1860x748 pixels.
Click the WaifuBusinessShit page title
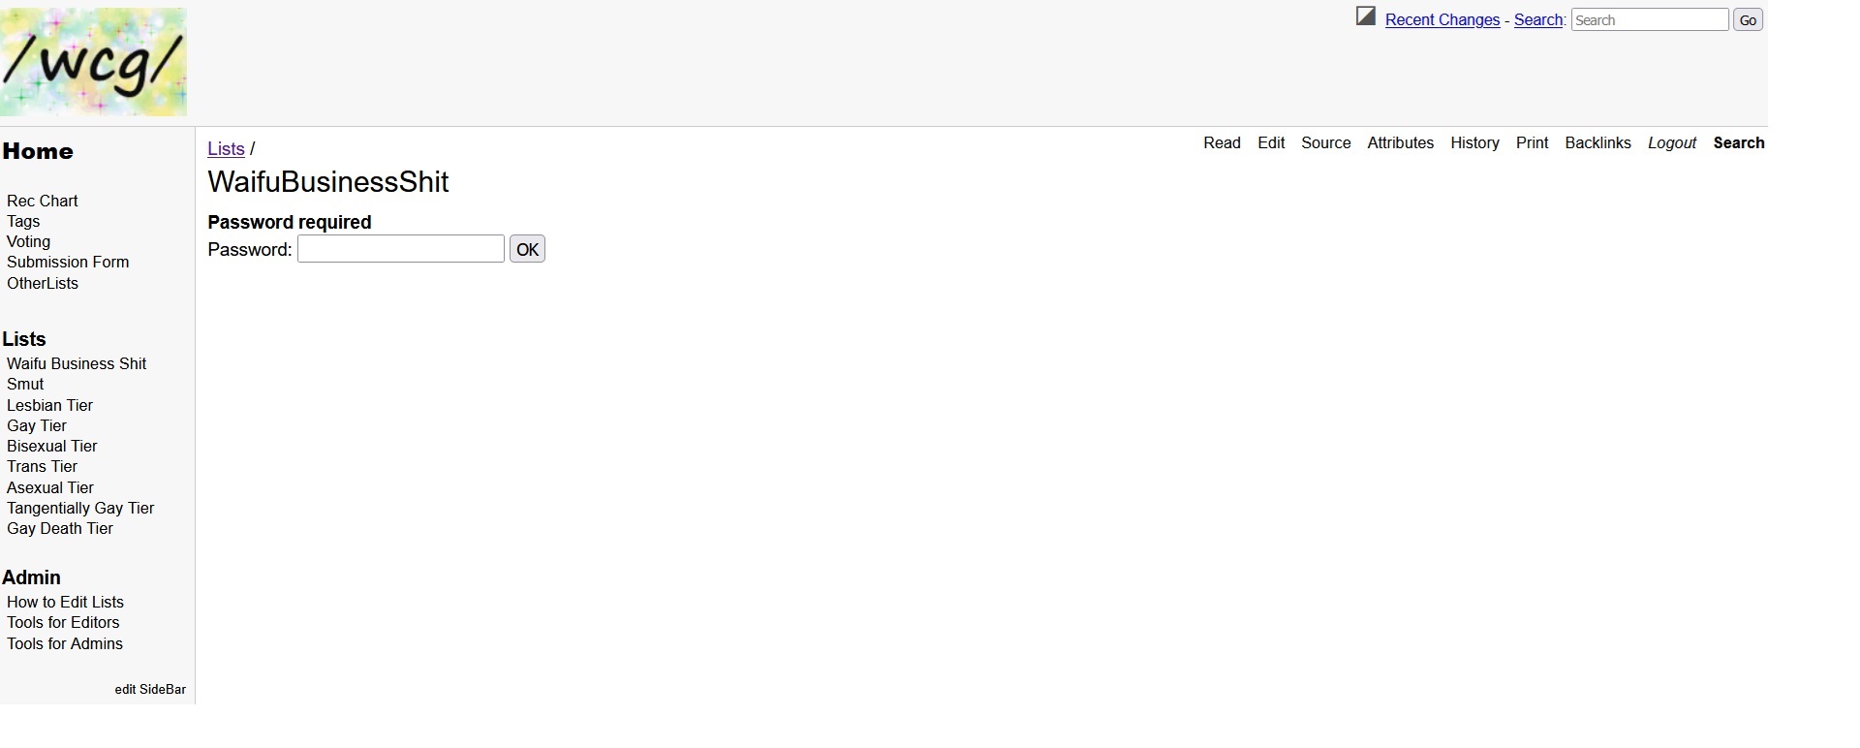click(x=328, y=182)
